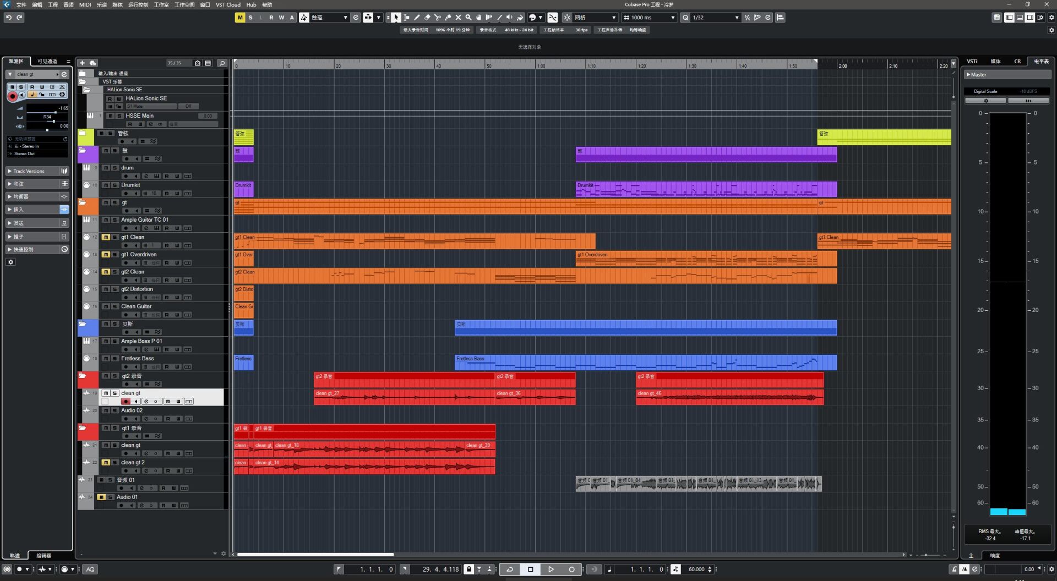The image size is (1057, 581).
Task: Select the Draw pencil tool
Action: click(x=417, y=17)
